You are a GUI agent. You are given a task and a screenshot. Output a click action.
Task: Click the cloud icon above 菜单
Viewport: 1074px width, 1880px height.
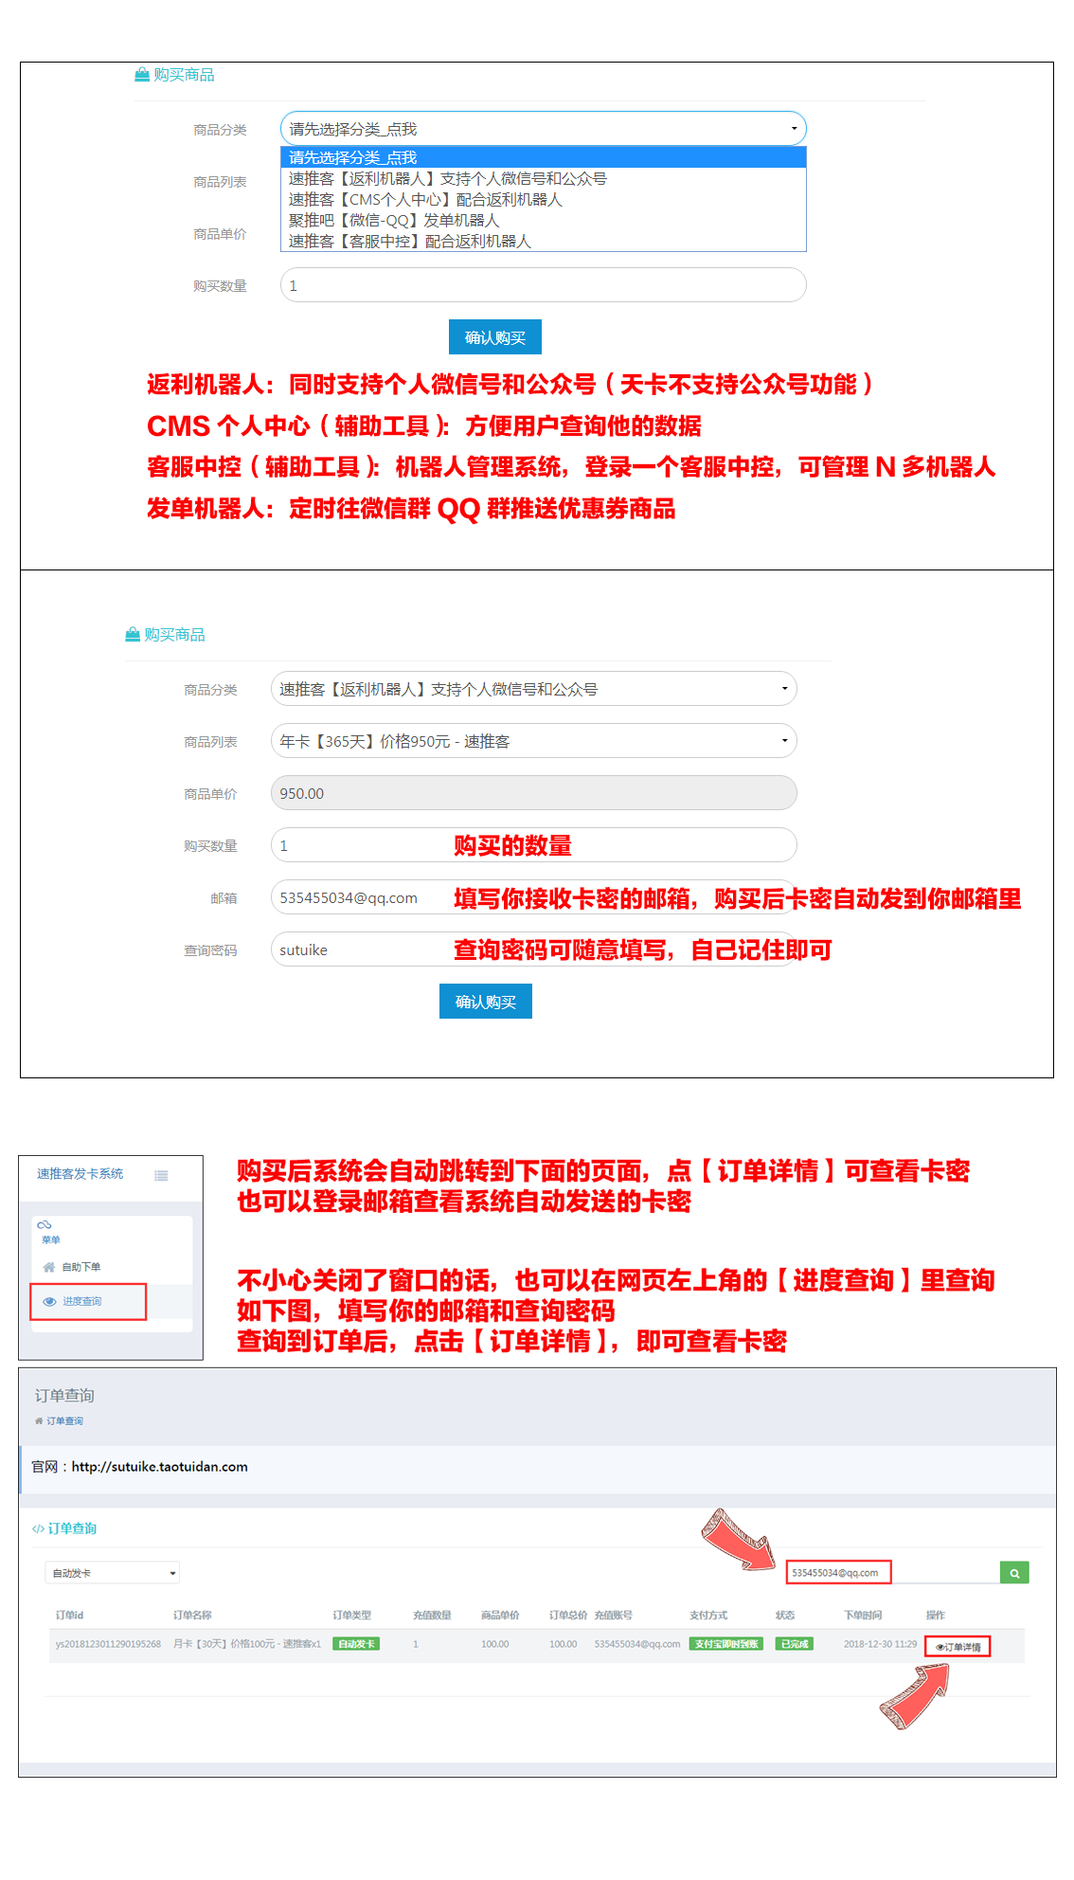(x=45, y=1225)
